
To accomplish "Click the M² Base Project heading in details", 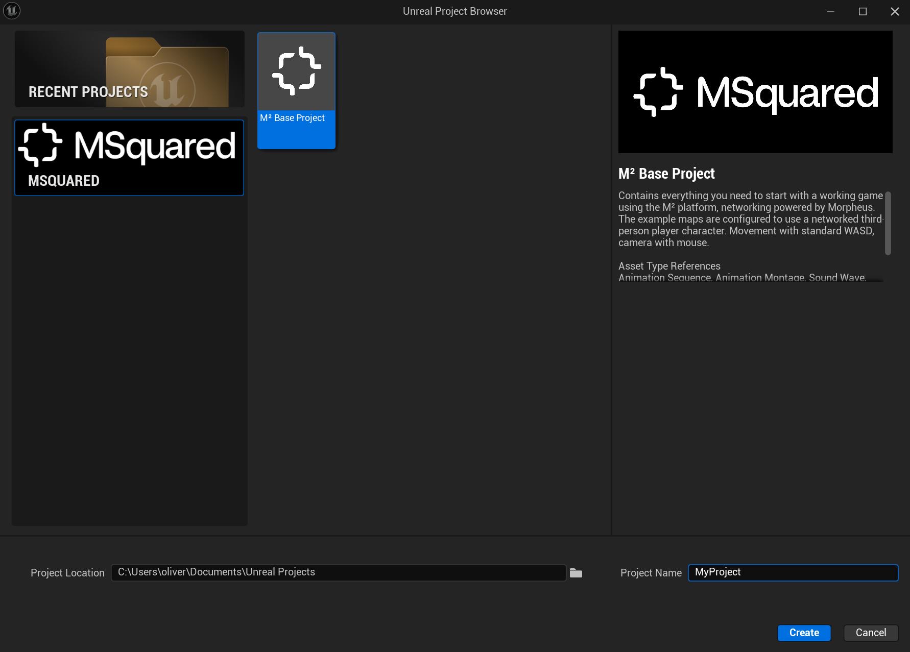I will point(666,174).
